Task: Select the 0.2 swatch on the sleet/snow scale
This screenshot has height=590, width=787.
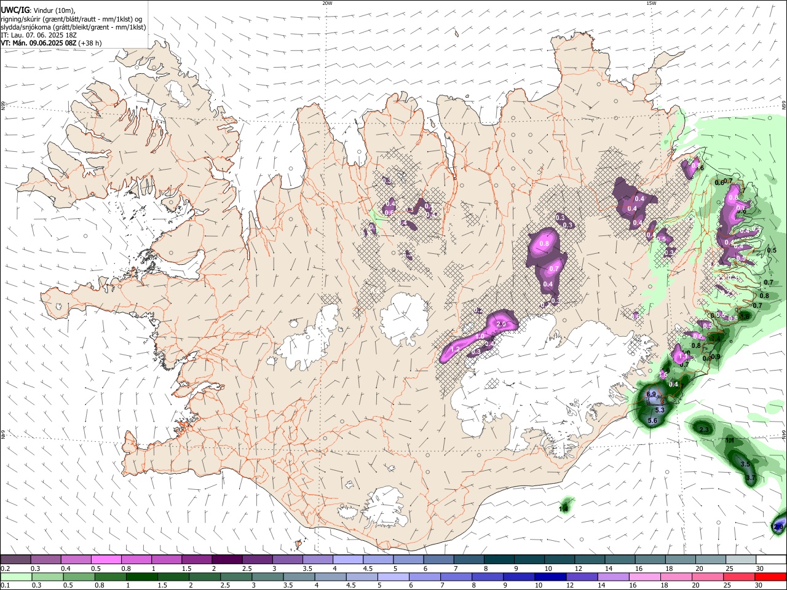Action: 15,559
